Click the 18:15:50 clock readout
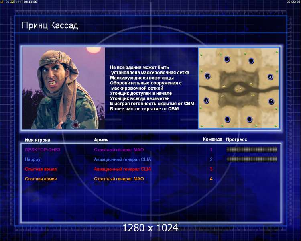 (31, 2)
